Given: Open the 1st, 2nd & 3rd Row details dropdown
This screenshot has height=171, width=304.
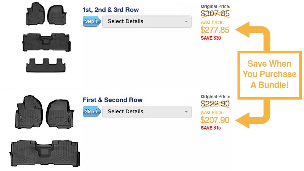Looking at the screenshot, I should point(147,22).
